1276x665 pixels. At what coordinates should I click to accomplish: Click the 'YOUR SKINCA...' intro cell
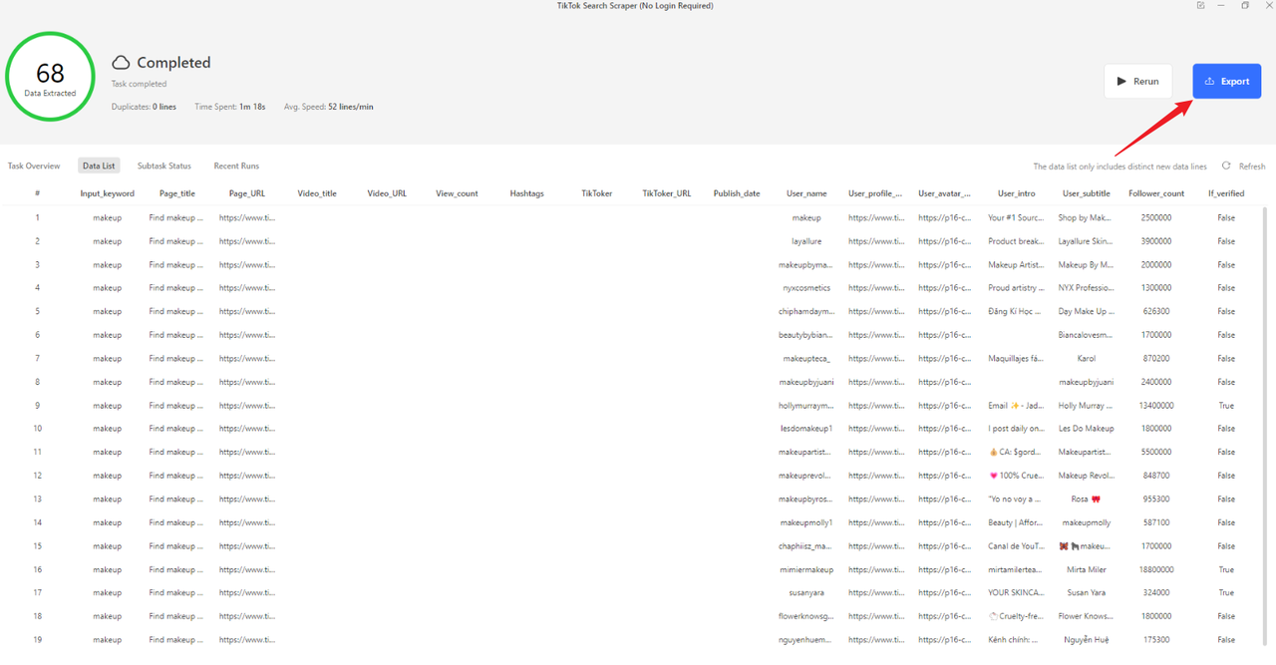click(1017, 592)
